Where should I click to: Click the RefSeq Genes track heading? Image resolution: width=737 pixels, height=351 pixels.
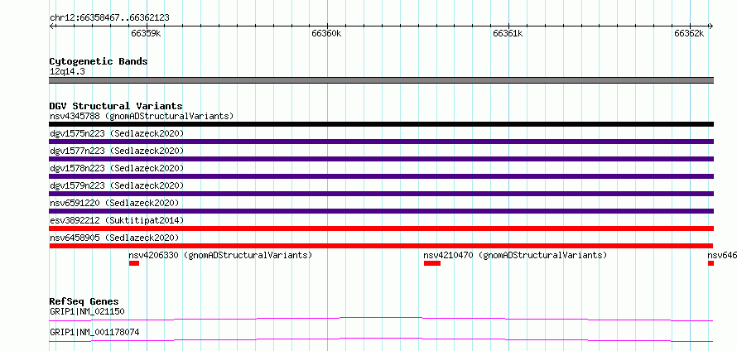click(84, 301)
